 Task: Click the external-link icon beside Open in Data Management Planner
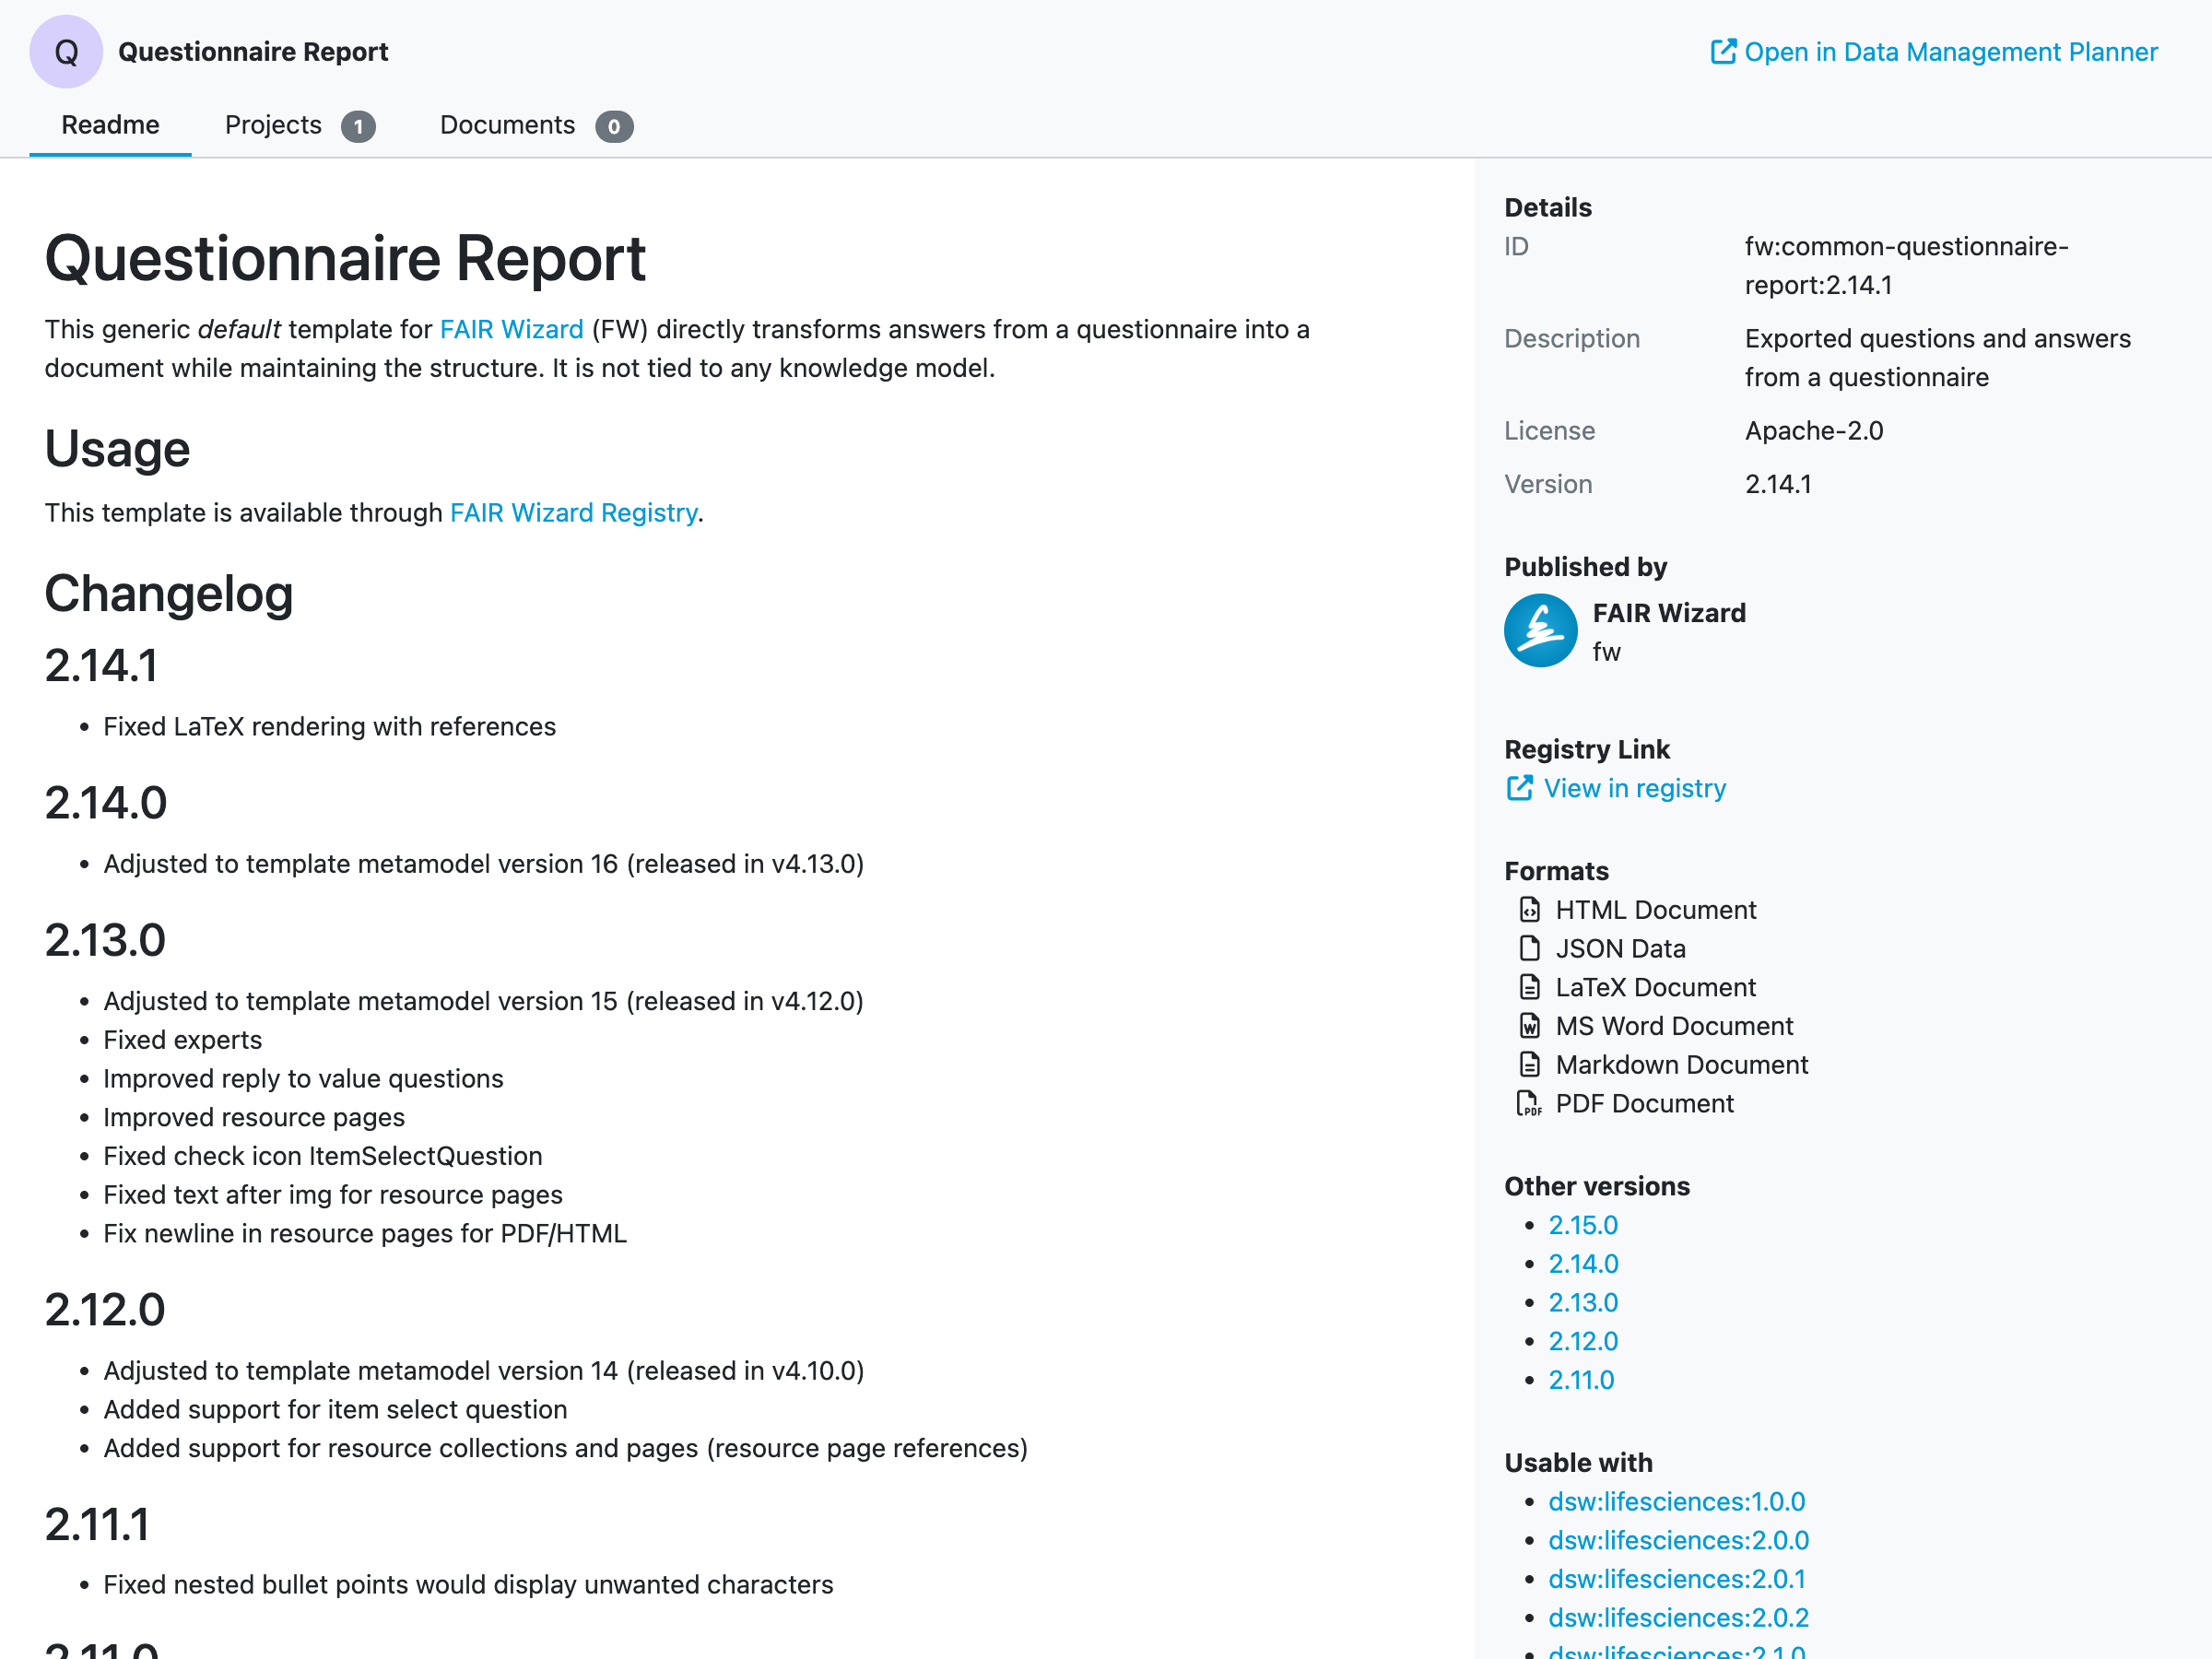click(x=1723, y=52)
